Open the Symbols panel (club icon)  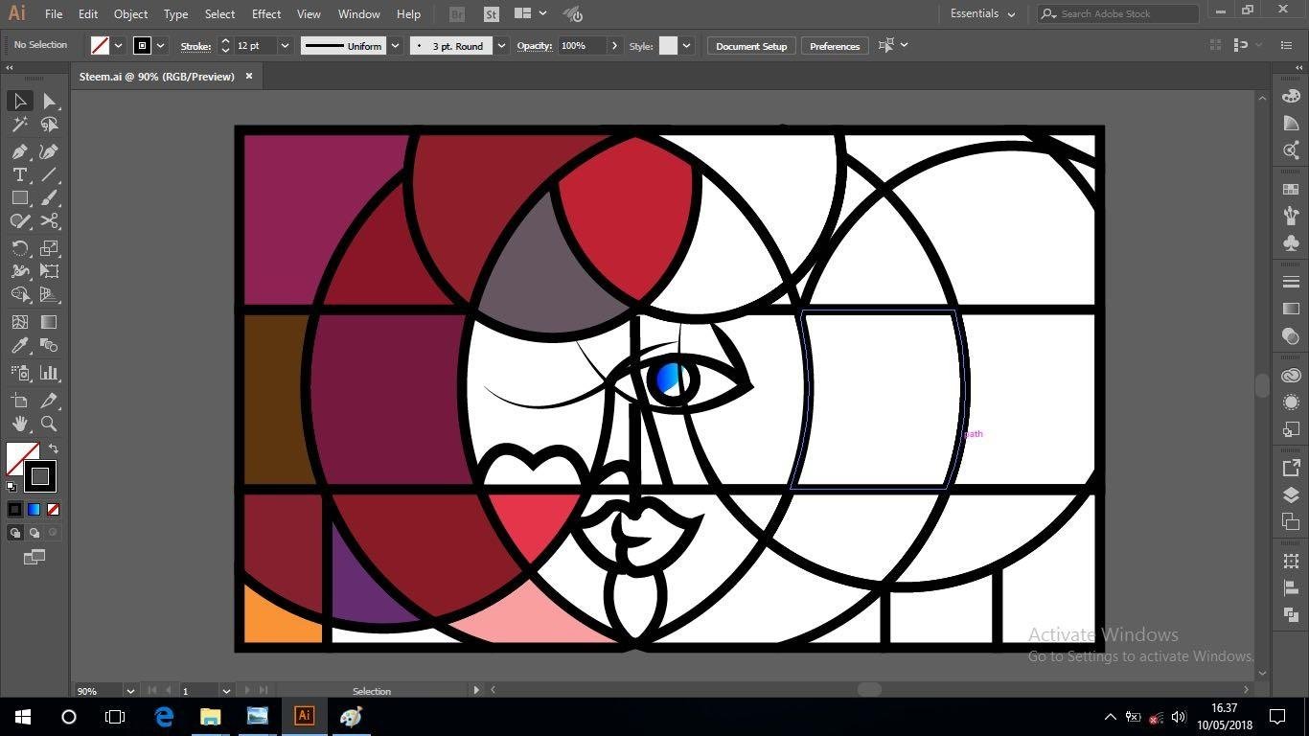coord(1291,242)
